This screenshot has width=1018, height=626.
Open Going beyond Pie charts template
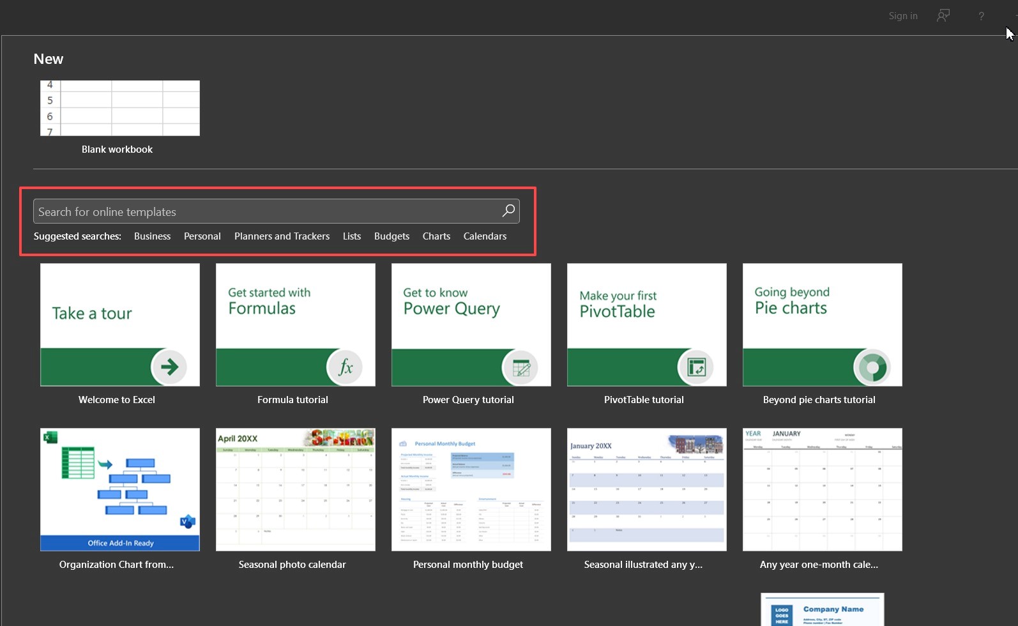coord(823,324)
